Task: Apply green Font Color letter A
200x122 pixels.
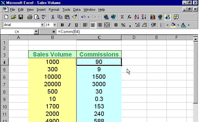Action: click(x=183, y=25)
